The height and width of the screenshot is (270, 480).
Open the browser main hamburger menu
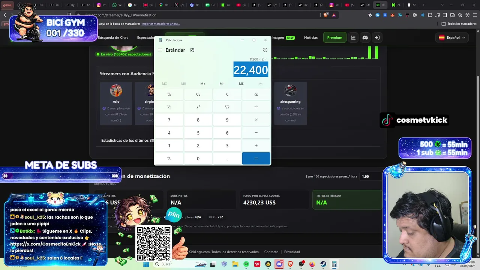[x=475, y=15]
